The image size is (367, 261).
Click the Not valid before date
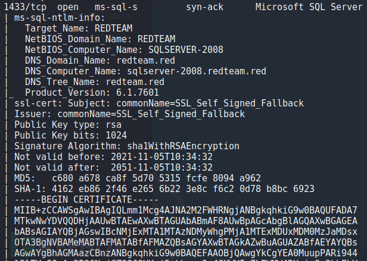(161, 157)
